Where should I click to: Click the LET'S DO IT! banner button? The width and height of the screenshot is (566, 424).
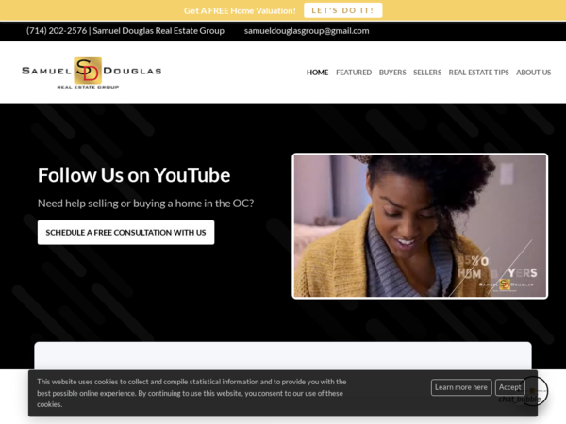pyautogui.click(x=342, y=10)
